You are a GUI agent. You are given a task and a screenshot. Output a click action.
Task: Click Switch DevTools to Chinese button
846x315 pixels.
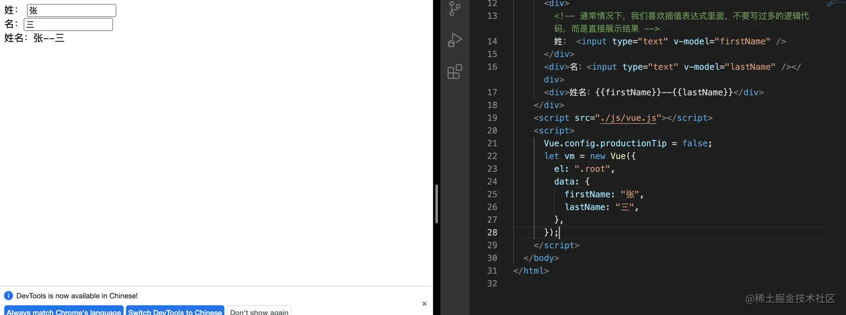pos(175,311)
